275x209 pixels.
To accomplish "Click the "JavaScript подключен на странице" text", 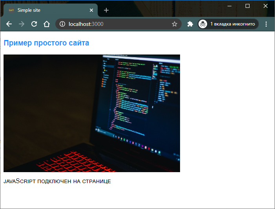I will [x=57, y=181].
